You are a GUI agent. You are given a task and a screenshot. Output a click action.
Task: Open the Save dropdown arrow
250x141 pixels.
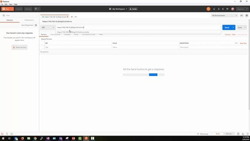[245, 27]
